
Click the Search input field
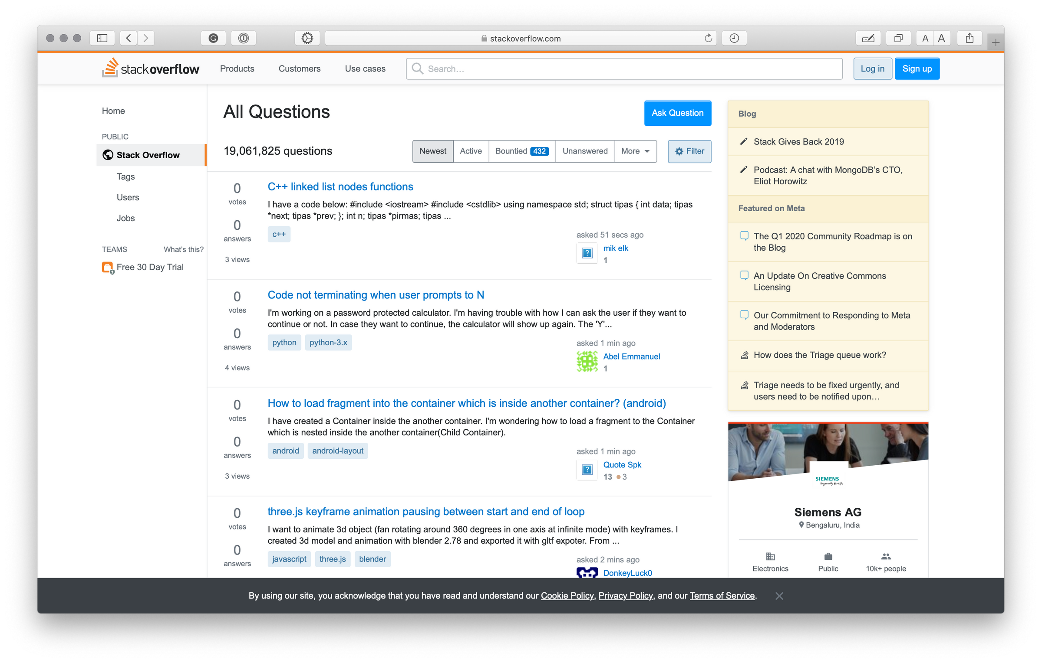point(624,69)
